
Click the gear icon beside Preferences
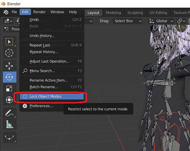coord(25,106)
